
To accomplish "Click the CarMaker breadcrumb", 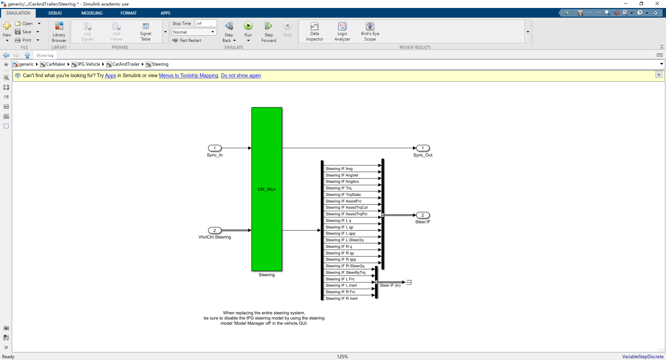I will tap(55, 64).
